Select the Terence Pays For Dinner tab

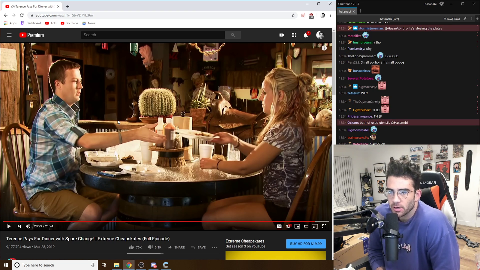[x=32, y=6]
